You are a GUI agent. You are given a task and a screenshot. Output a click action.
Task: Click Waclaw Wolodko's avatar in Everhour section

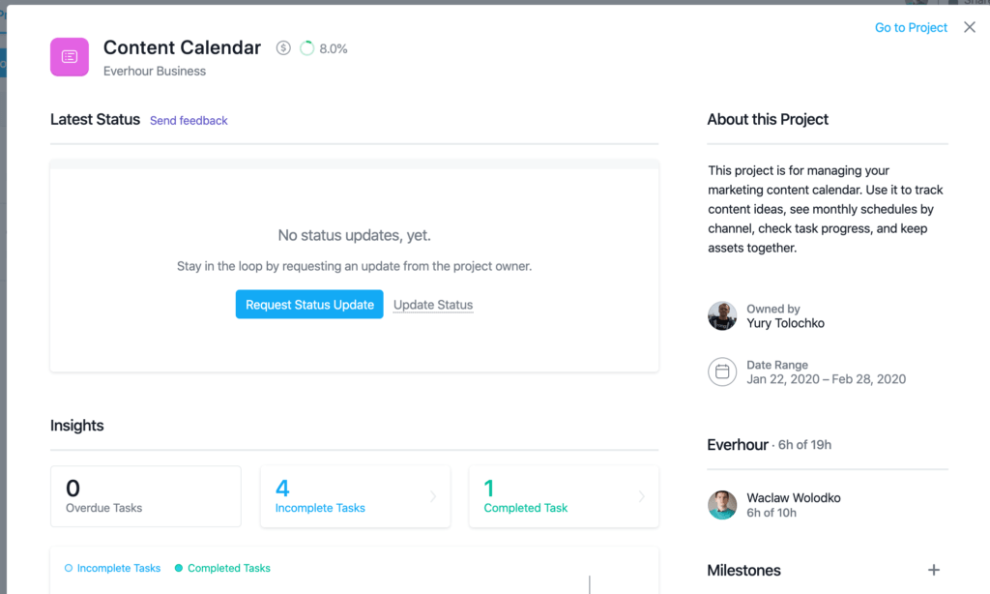pyautogui.click(x=722, y=504)
